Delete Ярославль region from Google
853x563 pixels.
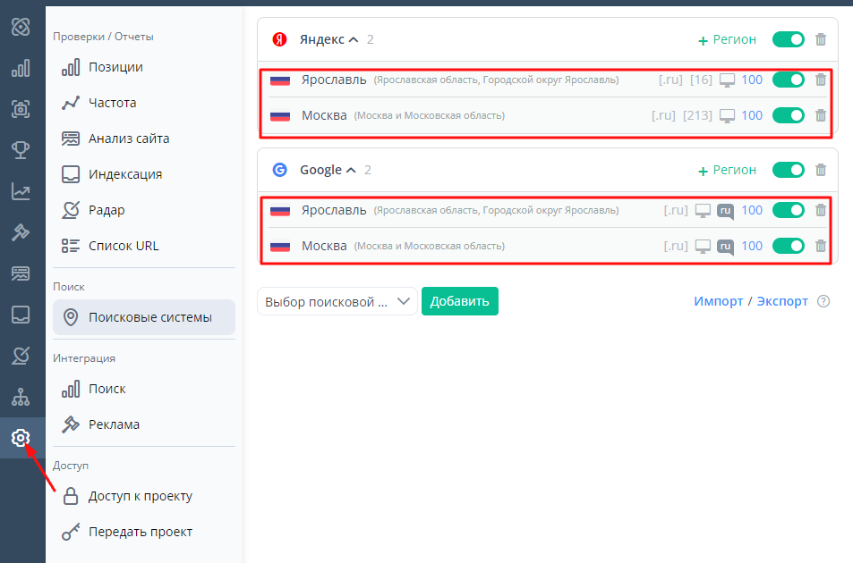(x=821, y=210)
